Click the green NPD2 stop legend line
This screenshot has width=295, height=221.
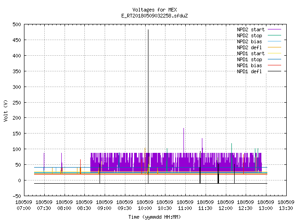pyautogui.click(x=275, y=35)
